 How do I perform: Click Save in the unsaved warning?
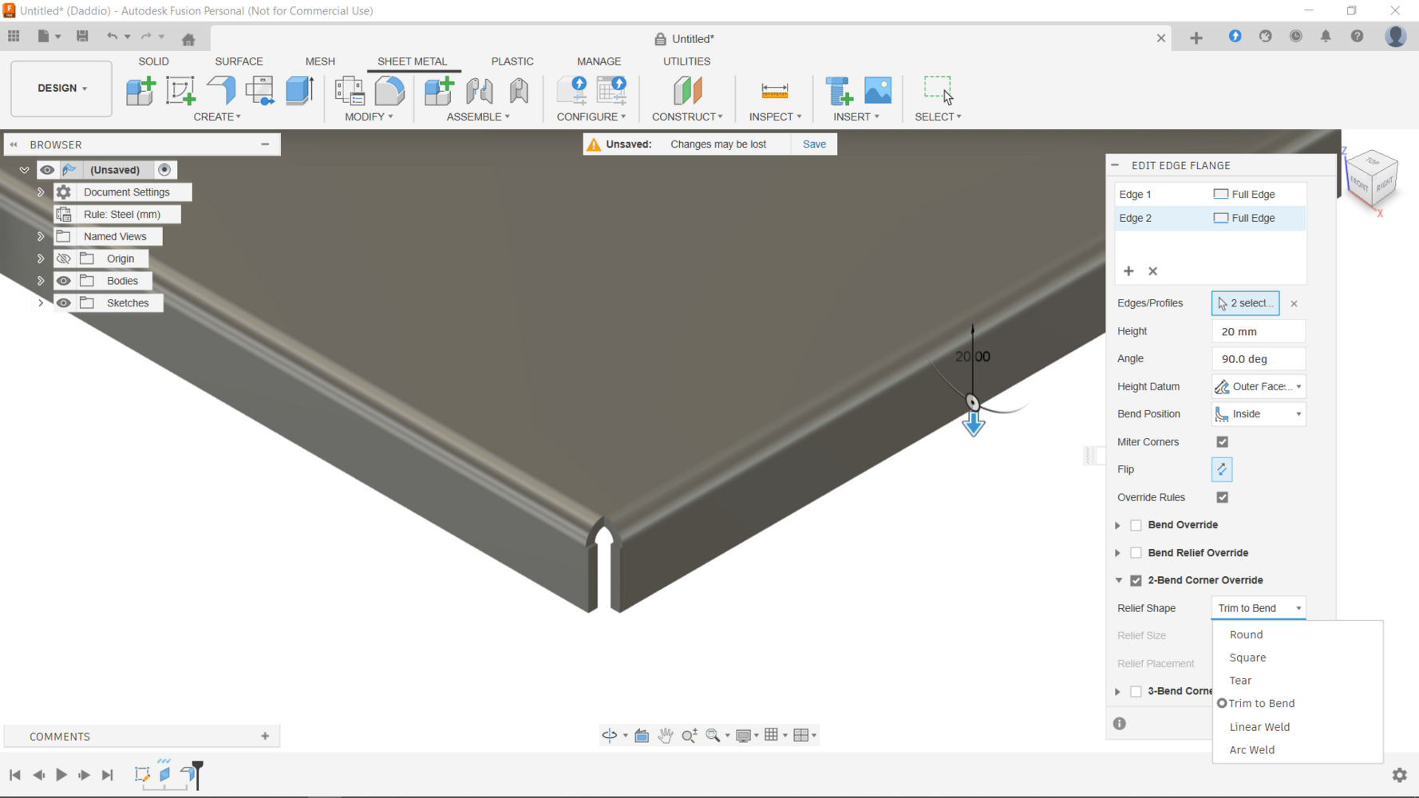coord(814,144)
